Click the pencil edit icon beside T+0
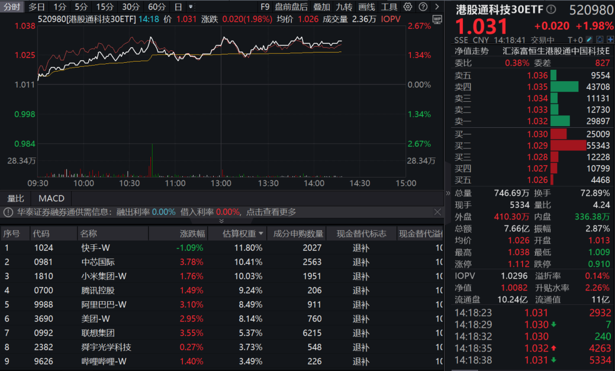The width and height of the screenshot is (615, 371). pyautogui.click(x=590, y=39)
